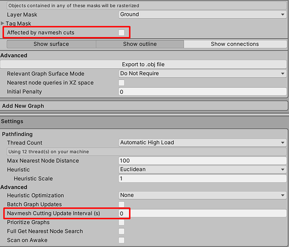
Task: Open the Layer Mask dropdown showing Ground
Action: pyautogui.click(x=203, y=14)
